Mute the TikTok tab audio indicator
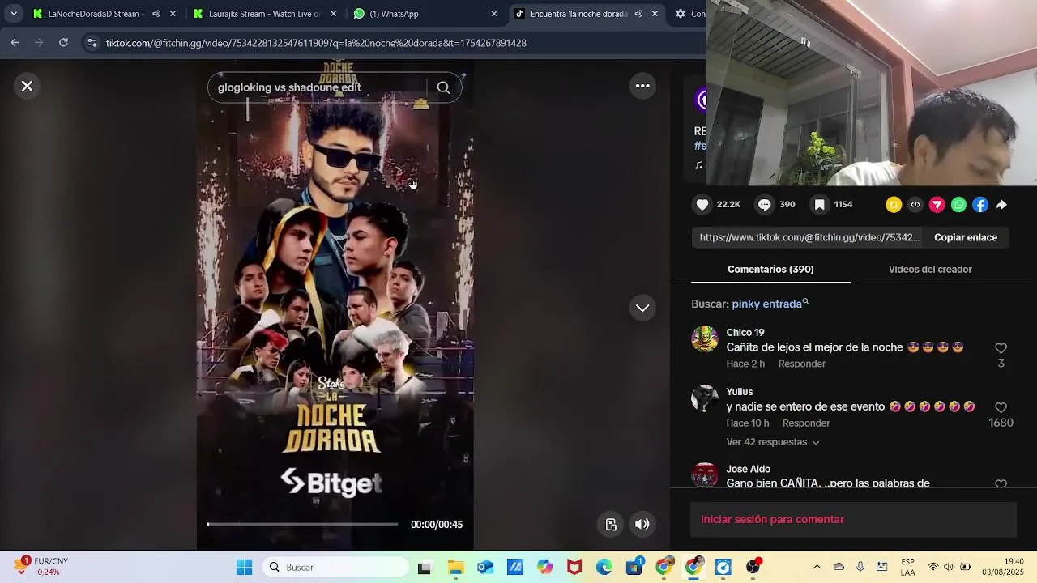The height and width of the screenshot is (583, 1037). (x=638, y=14)
